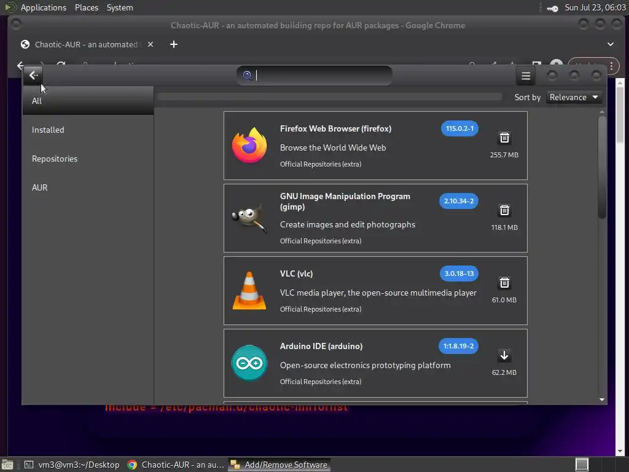The image size is (629, 472).
Task: Click the Firefox version badge 115.0.2-1
Action: click(x=459, y=128)
